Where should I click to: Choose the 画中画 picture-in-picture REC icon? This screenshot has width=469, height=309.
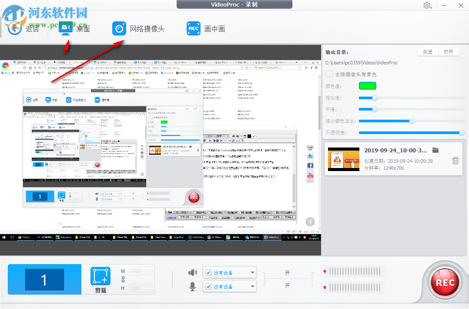(193, 28)
